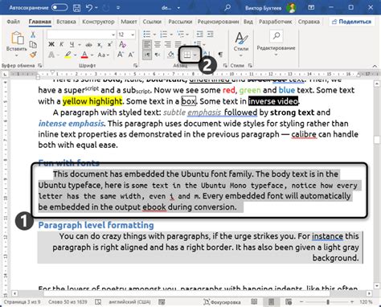Screen dimensions: 381x307
Task: Click английский (США) language indicator
Action: tap(129, 302)
